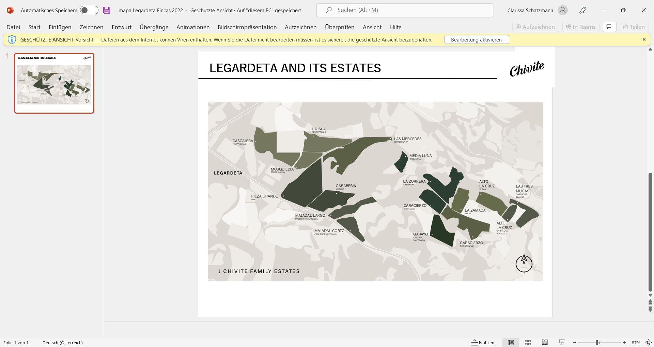Click the Teilen share button
The width and height of the screenshot is (654, 347).
[634, 27]
